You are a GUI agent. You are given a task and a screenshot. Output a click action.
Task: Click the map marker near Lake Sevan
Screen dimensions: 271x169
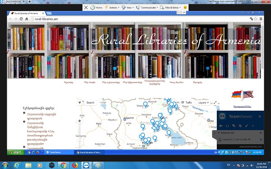pyautogui.click(x=169, y=133)
